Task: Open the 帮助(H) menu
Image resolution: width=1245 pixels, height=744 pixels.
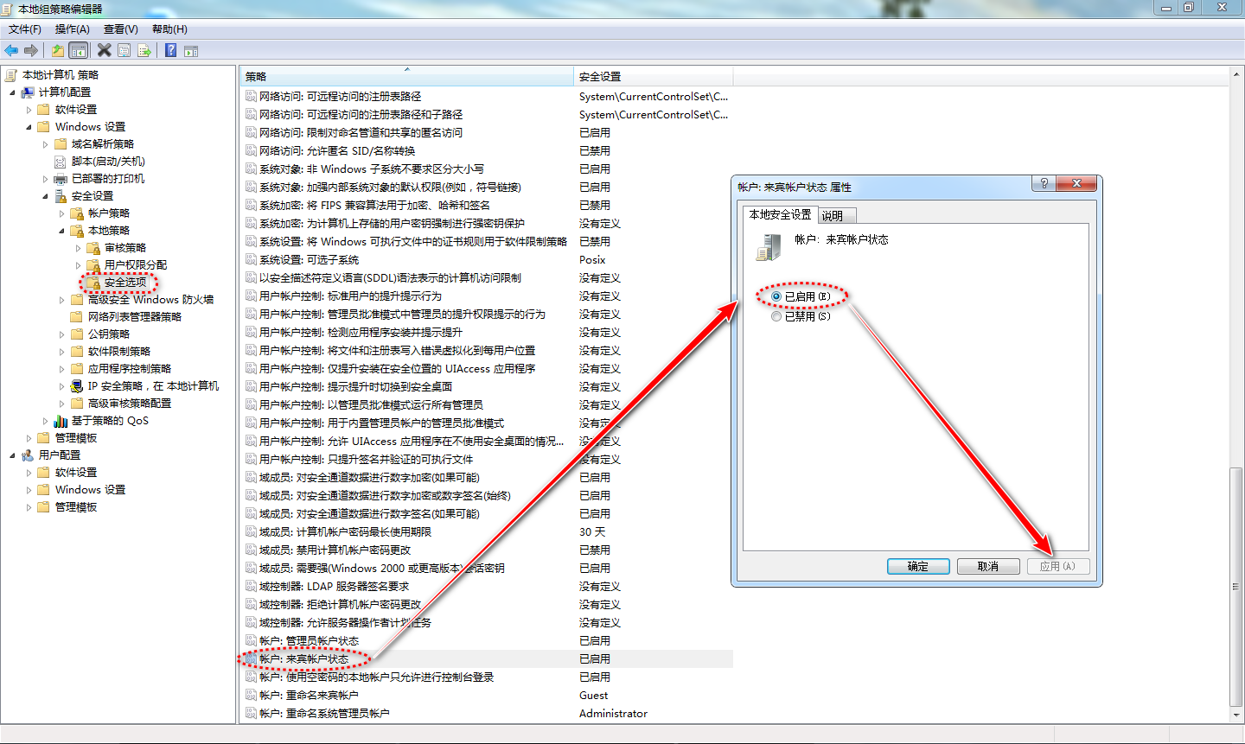Action: tap(169, 29)
